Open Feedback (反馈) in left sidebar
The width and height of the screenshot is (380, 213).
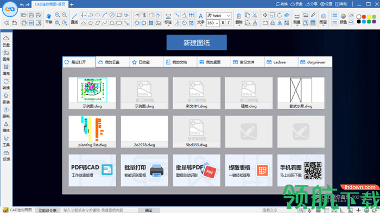[x=7, y=156]
